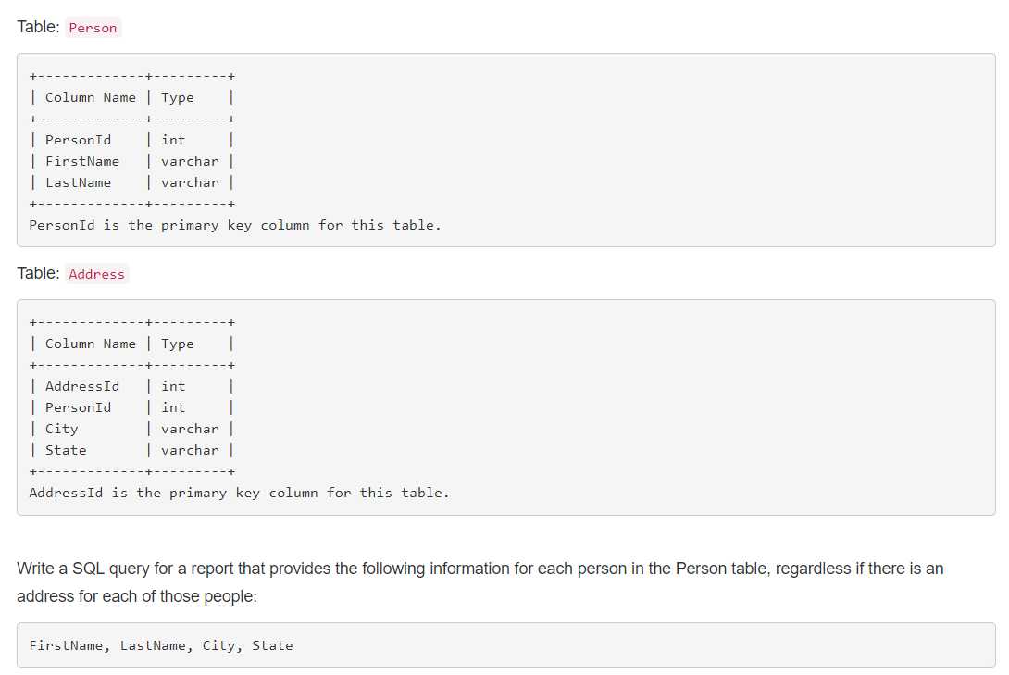Click the PersonId row in Address table

point(132,407)
